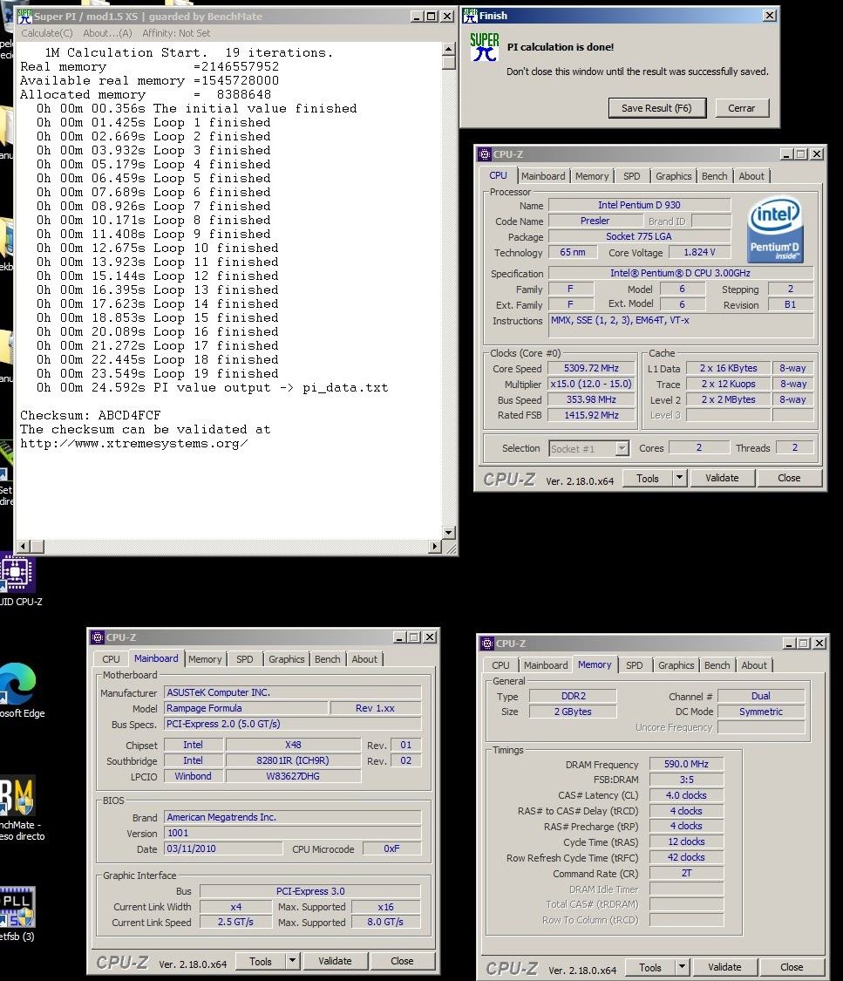Viewport: 843px width, 981px height.
Task: Open the SetFSB PLL desktop icon
Action: [17, 907]
